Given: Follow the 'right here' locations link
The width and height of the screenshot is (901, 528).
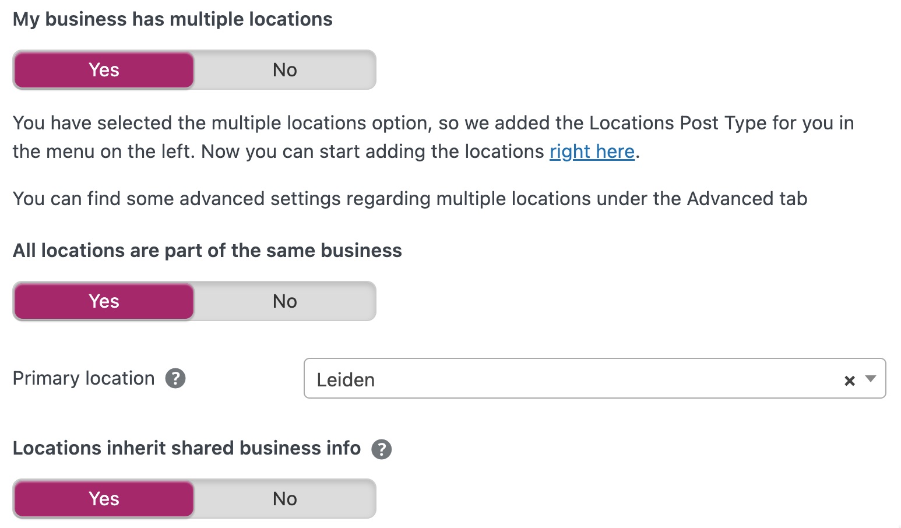Looking at the screenshot, I should pyautogui.click(x=592, y=152).
